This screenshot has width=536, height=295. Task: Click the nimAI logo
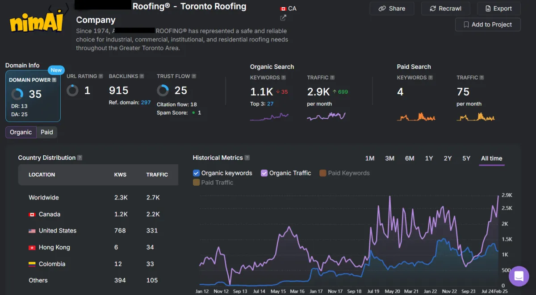pos(37,21)
